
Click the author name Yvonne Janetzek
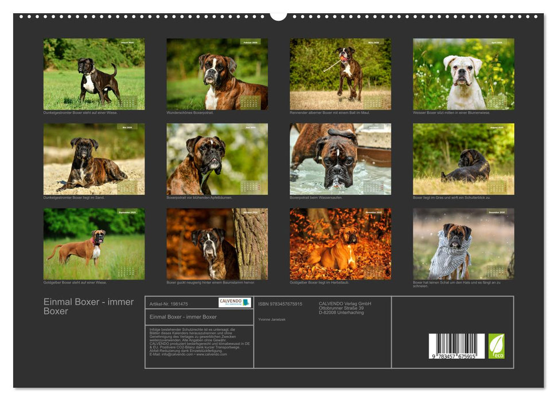pos(271,320)
